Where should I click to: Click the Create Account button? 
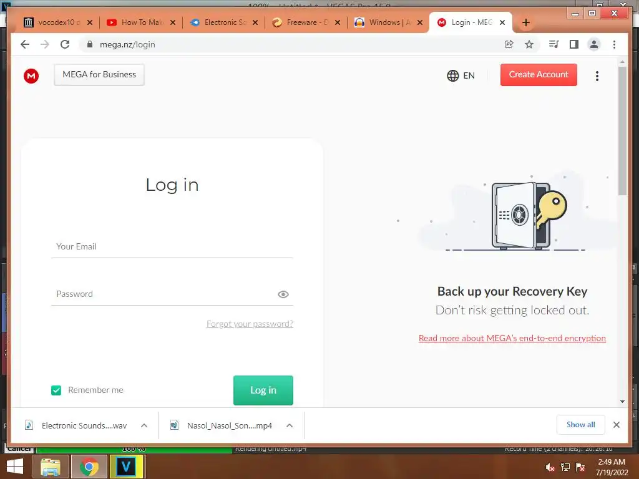pyautogui.click(x=539, y=75)
